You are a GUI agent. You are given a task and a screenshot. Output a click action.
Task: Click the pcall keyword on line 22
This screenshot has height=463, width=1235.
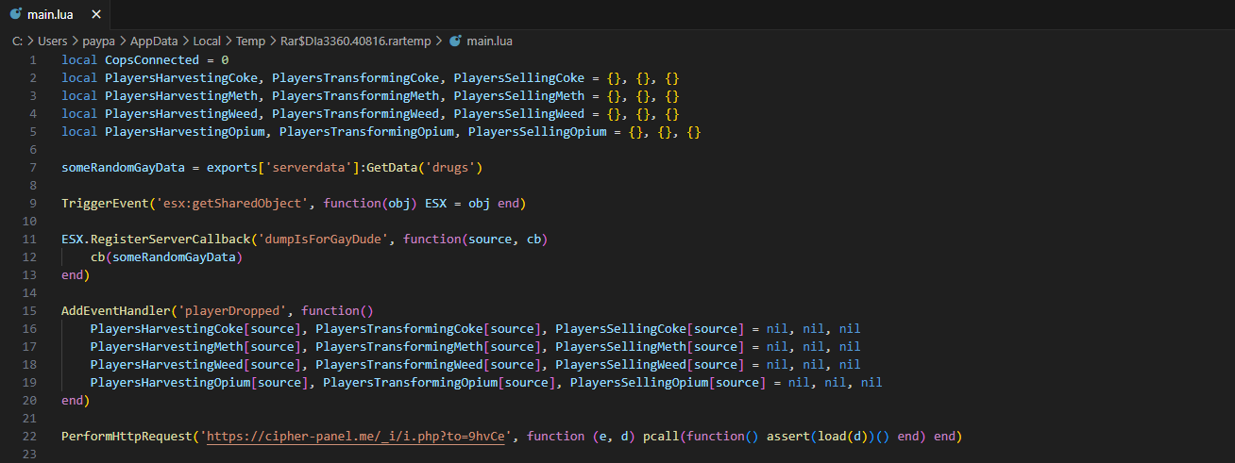pos(664,437)
